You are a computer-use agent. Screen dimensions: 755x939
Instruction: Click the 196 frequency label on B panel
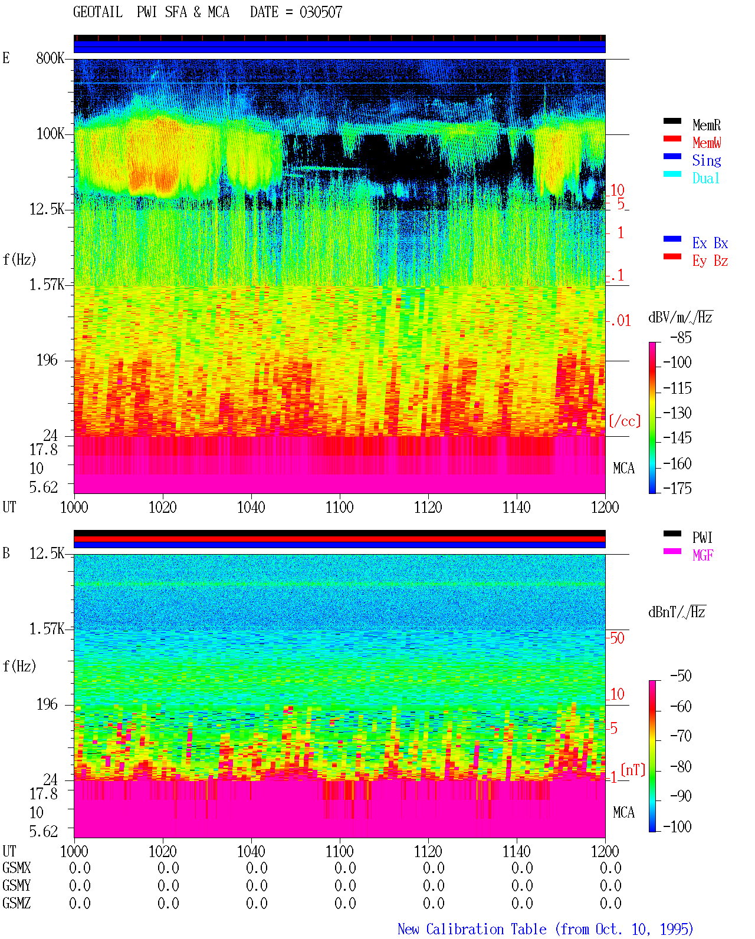pos(47,704)
